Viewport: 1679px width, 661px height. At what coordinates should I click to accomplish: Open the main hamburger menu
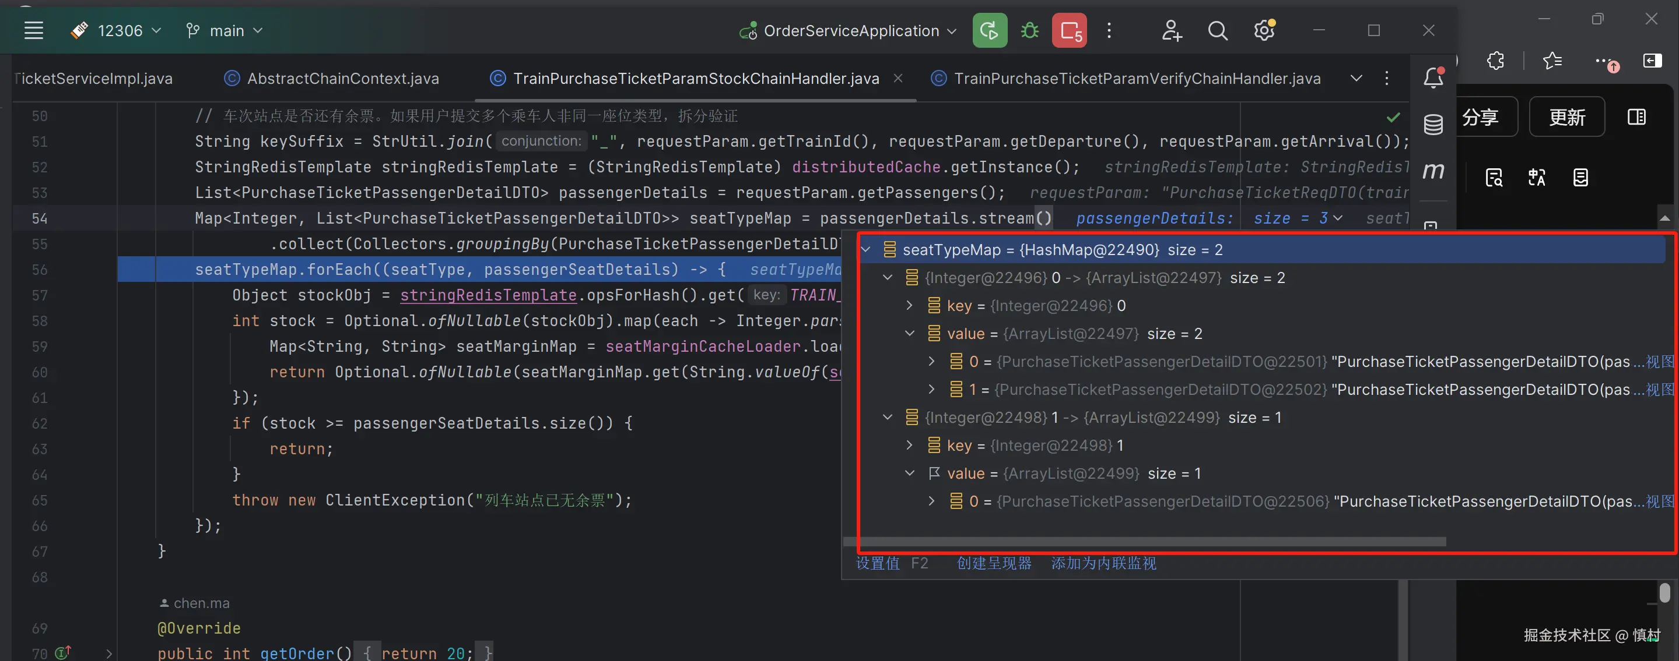(x=33, y=31)
